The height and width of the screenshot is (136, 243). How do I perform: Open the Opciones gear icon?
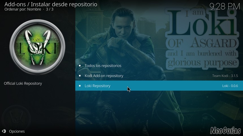point(4,131)
